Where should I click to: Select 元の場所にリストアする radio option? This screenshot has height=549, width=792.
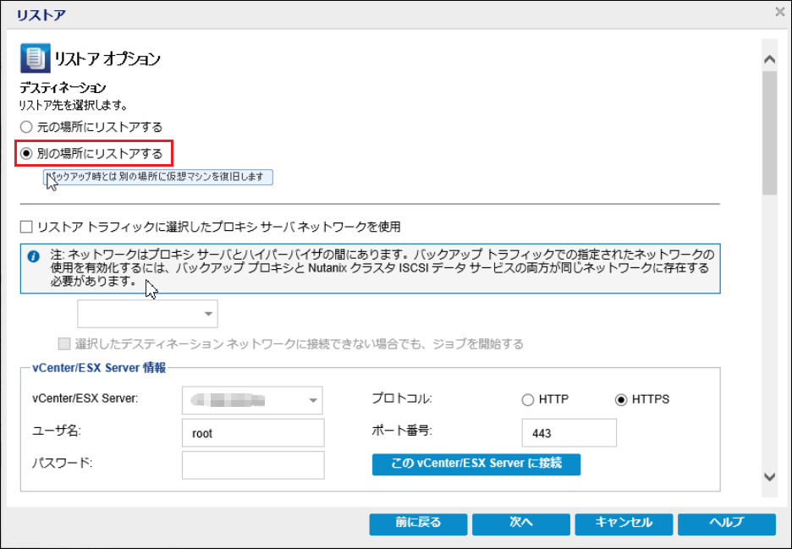[x=26, y=127]
